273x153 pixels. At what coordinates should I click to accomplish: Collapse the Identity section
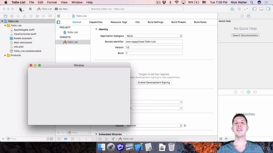96,29
